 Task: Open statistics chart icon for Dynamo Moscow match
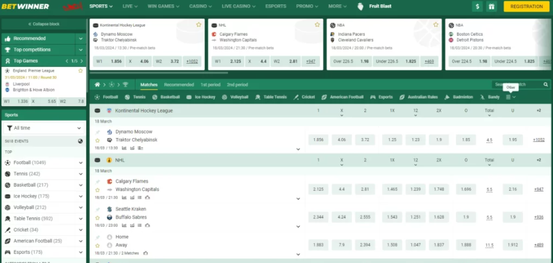tap(124, 148)
